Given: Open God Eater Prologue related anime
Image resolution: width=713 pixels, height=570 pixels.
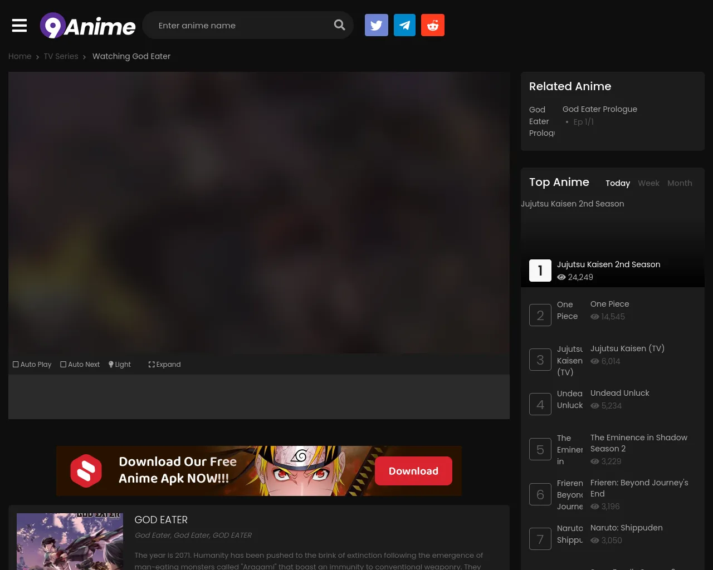Looking at the screenshot, I should click(599, 109).
